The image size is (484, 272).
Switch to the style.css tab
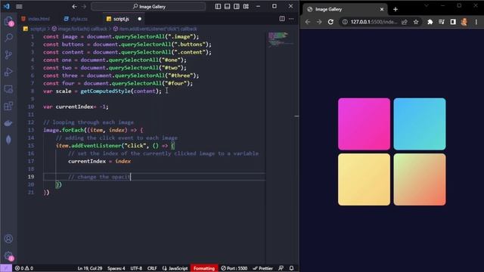(76, 19)
